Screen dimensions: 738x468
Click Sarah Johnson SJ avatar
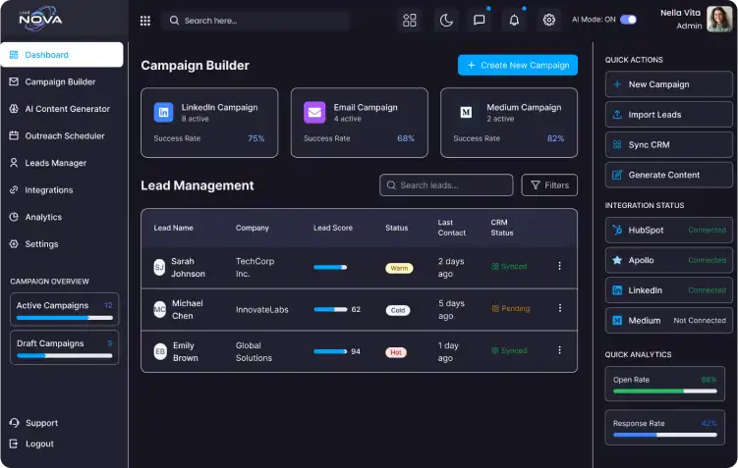[x=159, y=268]
